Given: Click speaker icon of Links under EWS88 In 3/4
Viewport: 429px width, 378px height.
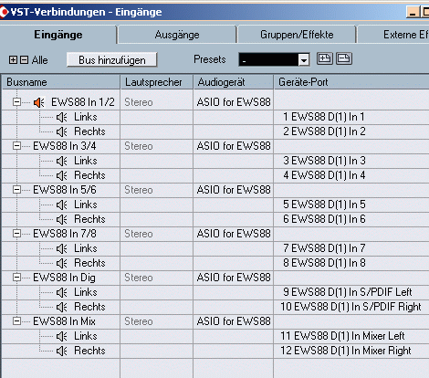Looking at the screenshot, I should (x=62, y=161).
